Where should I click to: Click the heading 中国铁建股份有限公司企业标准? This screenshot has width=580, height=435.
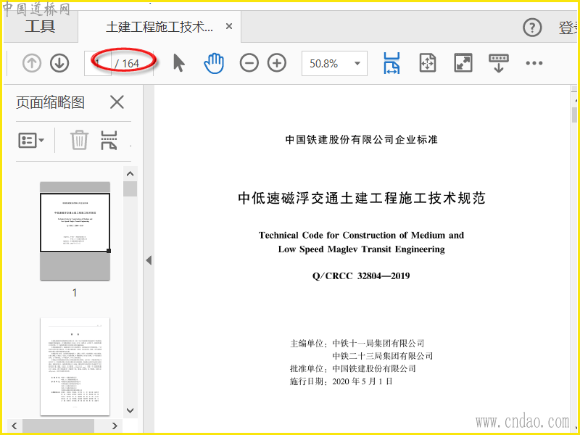click(361, 139)
